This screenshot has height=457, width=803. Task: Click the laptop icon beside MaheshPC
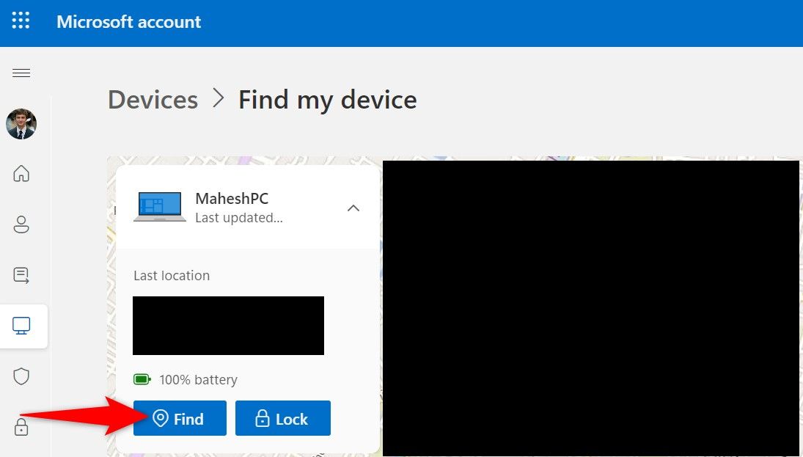[160, 207]
